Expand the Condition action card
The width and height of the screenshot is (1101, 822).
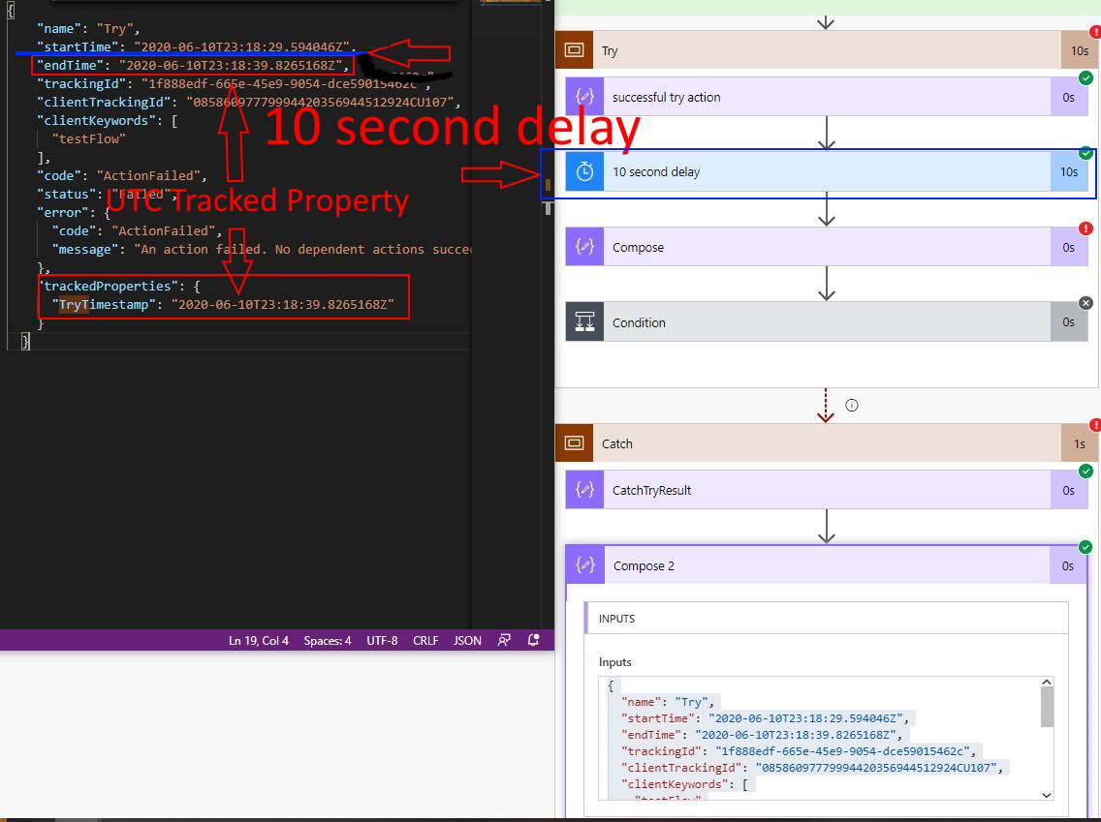(x=827, y=322)
